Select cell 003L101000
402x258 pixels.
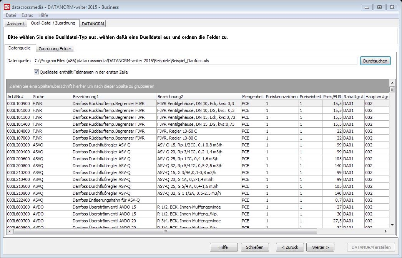point(18,110)
